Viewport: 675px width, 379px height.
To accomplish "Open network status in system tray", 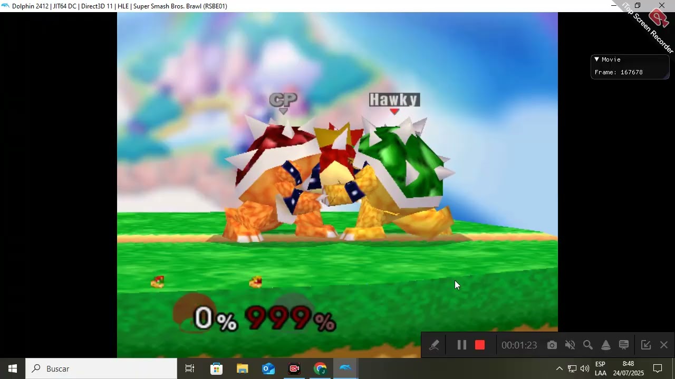I will coord(572,368).
